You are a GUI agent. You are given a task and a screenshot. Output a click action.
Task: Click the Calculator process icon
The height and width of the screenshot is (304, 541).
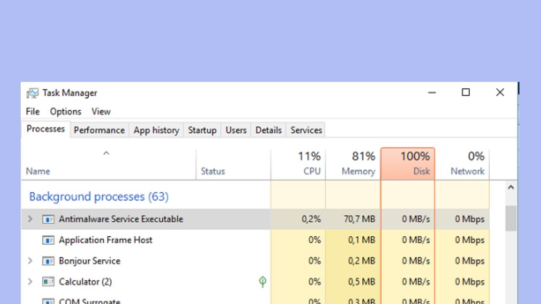tap(49, 282)
